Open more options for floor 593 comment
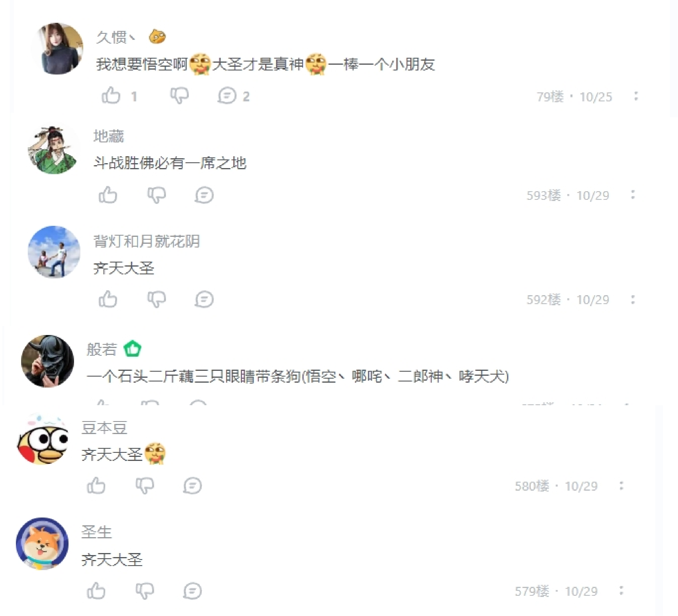678x616 pixels. (633, 195)
